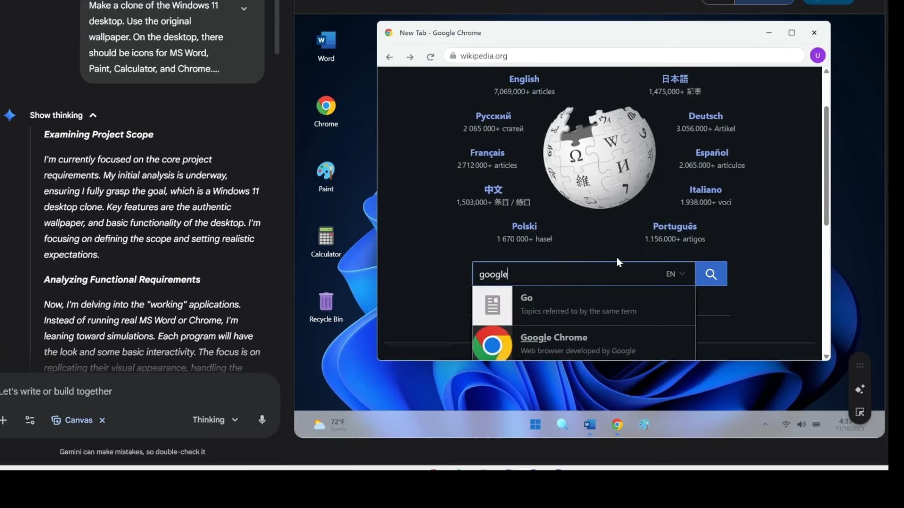Collapse the Show thinking section
The image size is (904, 508).
(x=93, y=115)
